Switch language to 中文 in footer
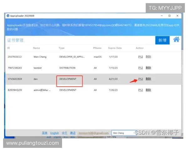Viewport: 188px width, 151px height. click(x=65, y=133)
